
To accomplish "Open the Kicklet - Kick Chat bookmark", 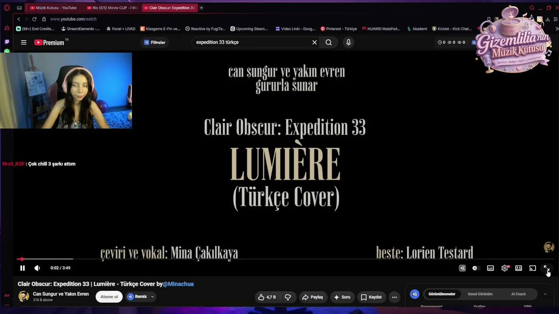I will click(452, 29).
